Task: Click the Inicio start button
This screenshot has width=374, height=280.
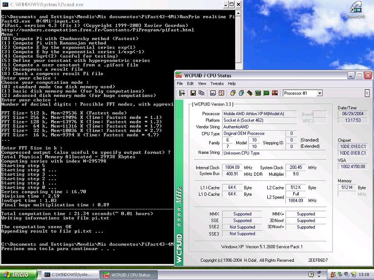Action: (x=17, y=275)
